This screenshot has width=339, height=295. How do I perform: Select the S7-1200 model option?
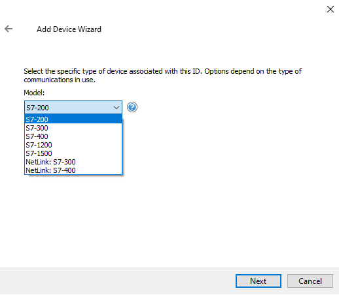pos(73,145)
